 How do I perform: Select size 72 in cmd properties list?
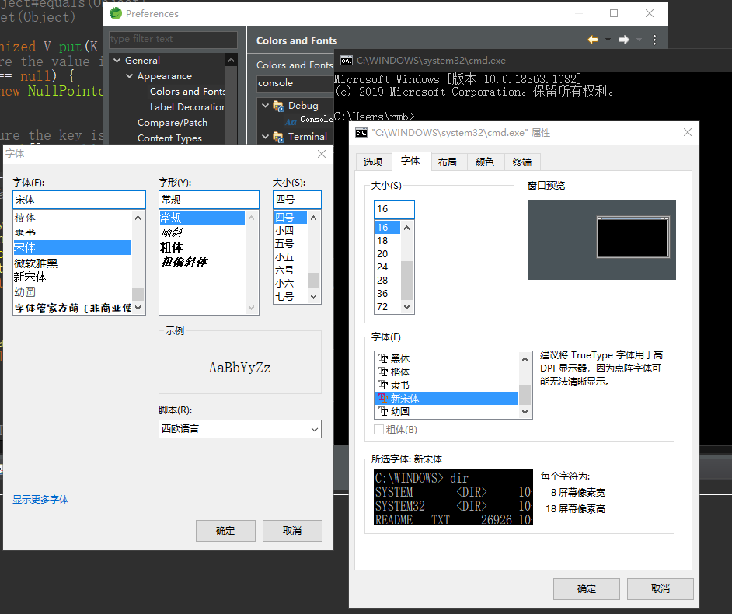pyautogui.click(x=382, y=307)
